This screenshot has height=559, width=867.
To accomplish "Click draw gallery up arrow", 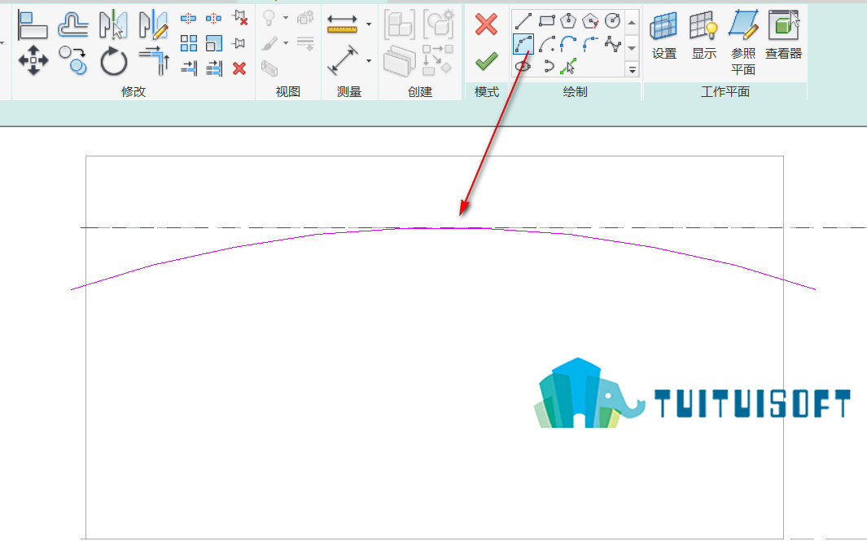I will point(632,23).
